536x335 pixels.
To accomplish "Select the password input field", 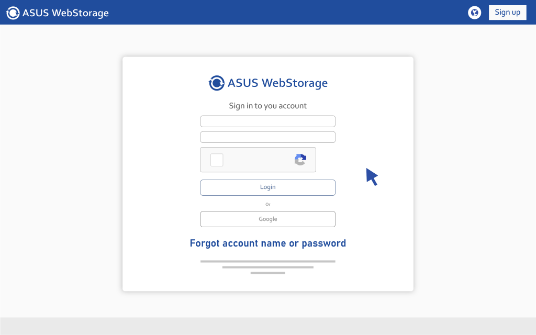I will [x=267, y=137].
